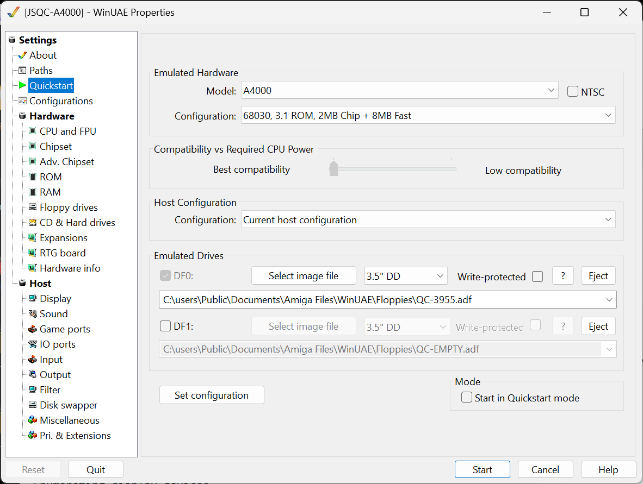Click the Settings root disk icon
Image resolution: width=643 pixels, height=484 pixels.
click(x=13, y=40)
